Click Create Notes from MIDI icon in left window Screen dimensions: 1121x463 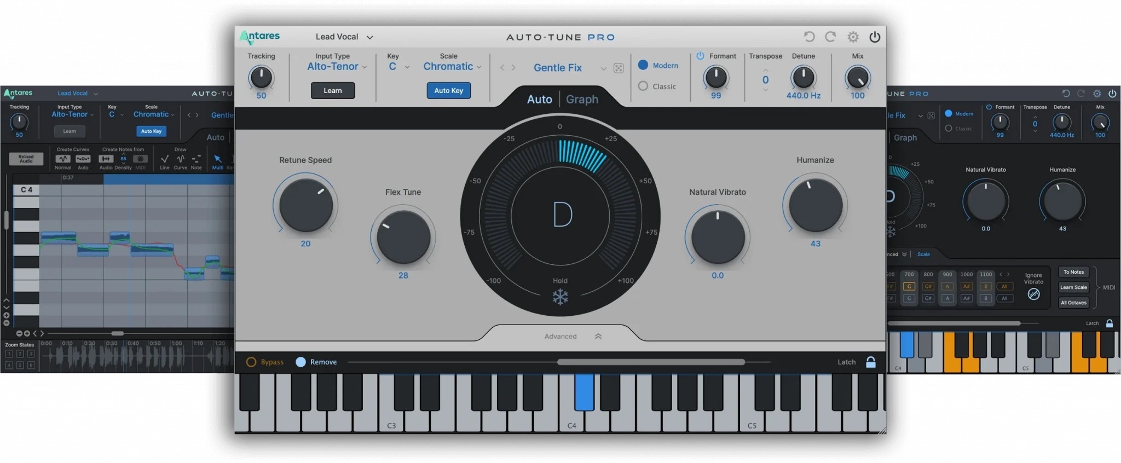pos(141,159)
